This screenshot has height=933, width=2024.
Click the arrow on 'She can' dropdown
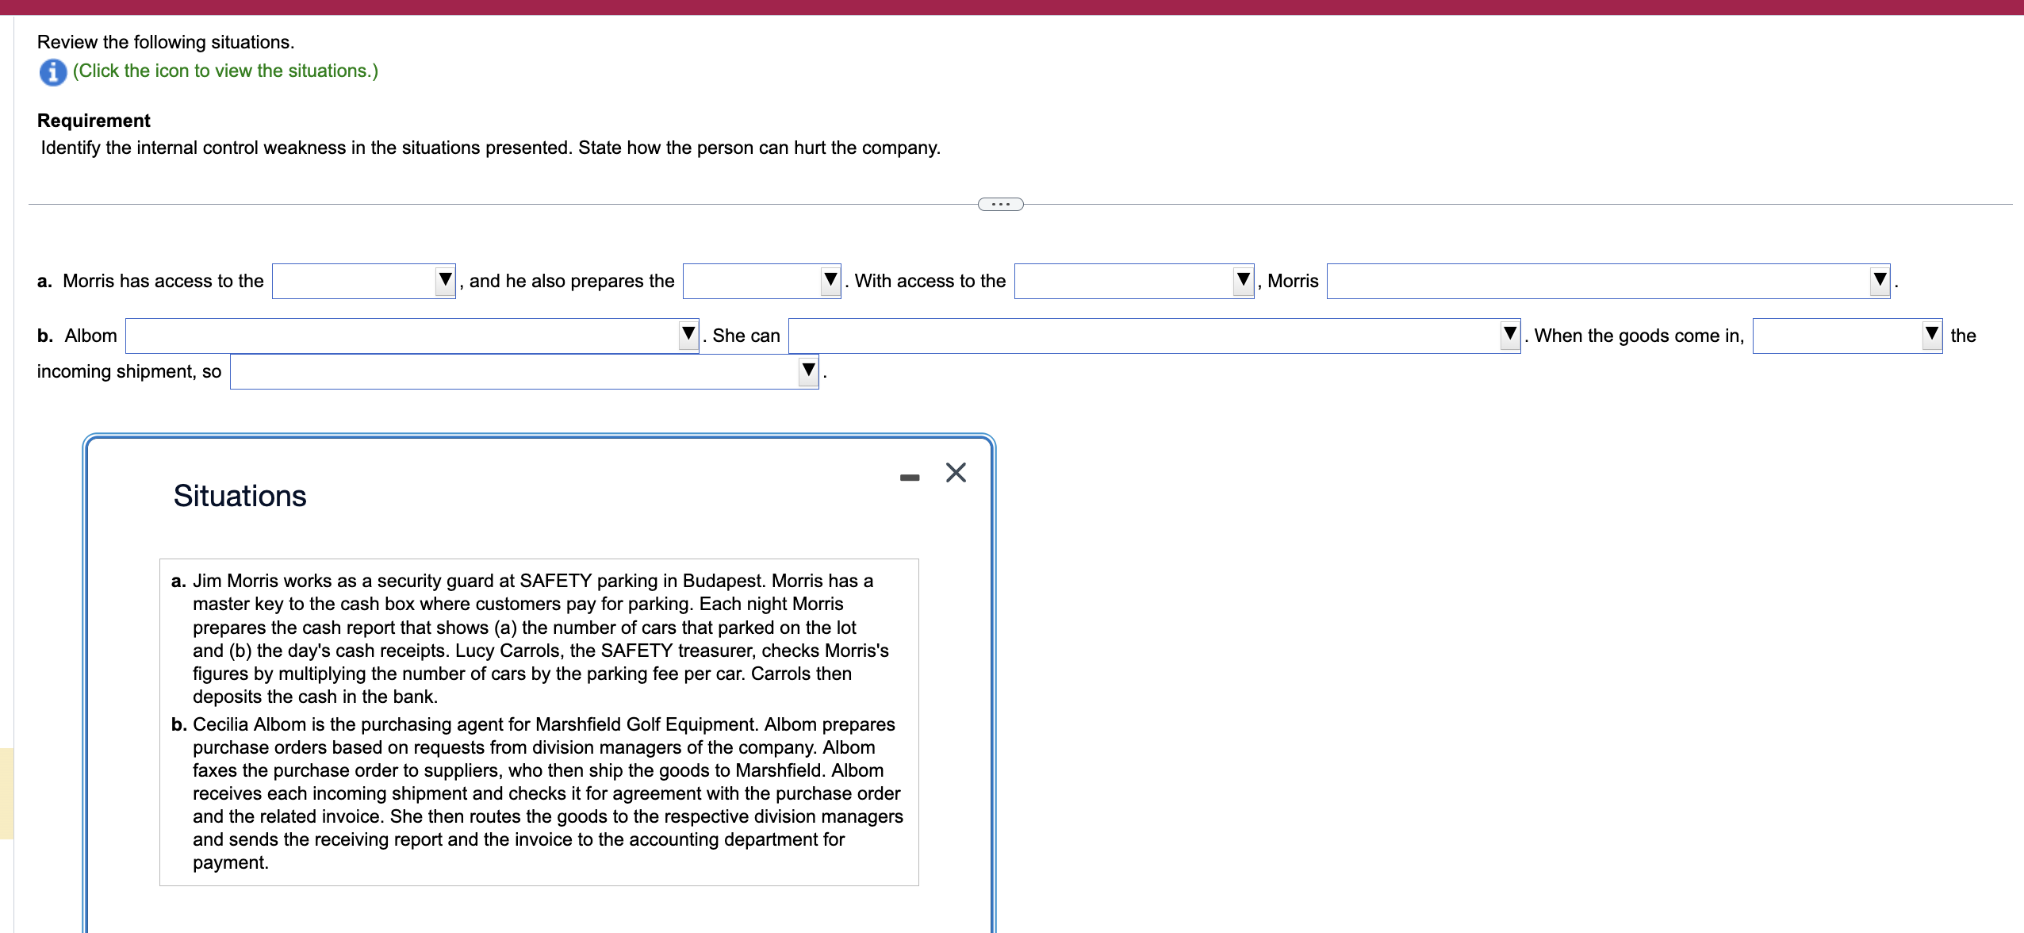pos(1509,335)
